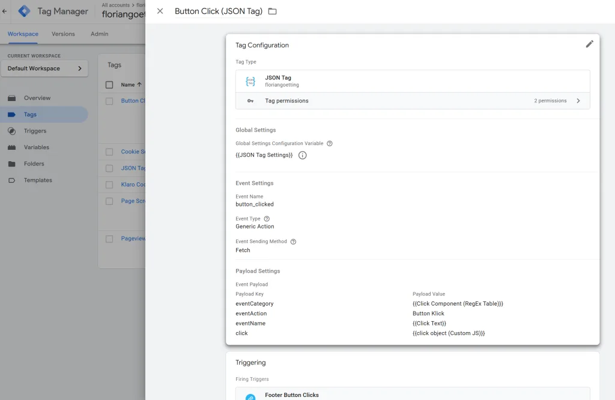Viewport: 615px width, 400px height.
Task: Show info for JSON Tag Settings variable
Action: [x=303, y=155]
